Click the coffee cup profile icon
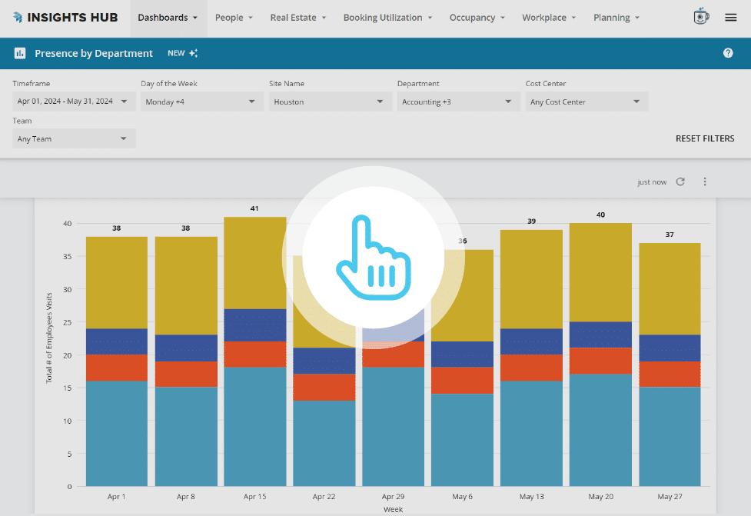751x516 pixels. tap(701, 17)
